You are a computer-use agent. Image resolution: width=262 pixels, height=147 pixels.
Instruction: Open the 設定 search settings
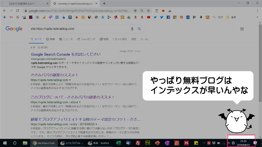click(134, 39)
